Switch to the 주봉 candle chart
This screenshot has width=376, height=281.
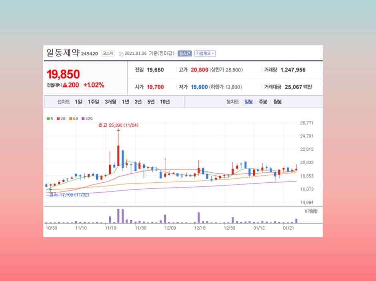click(x=263, y=102)
